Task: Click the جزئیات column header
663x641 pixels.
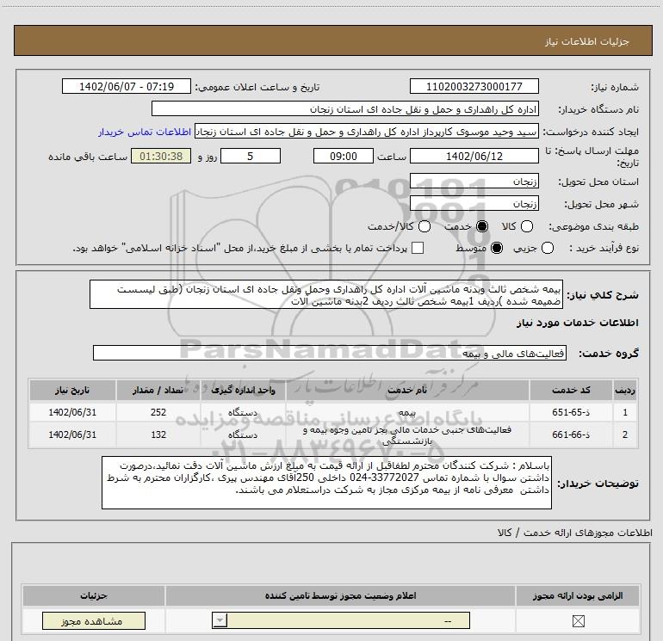Action: [x=94, y=595]
